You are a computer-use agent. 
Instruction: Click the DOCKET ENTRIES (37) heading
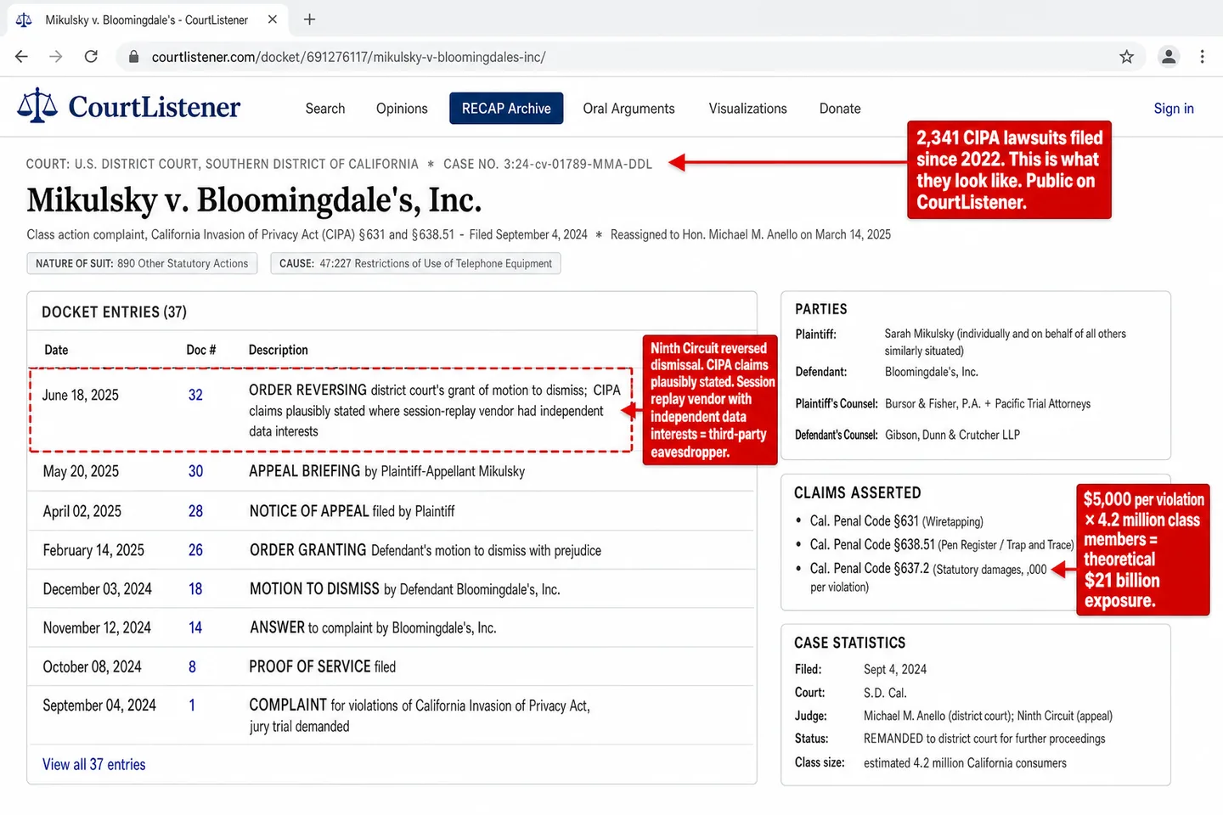[x=114, y=312]
